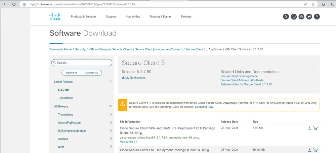Screen dimensions: 336x153
Task: Open browser extensions icon
Action: pyautogui.click(x=324, y=4)
